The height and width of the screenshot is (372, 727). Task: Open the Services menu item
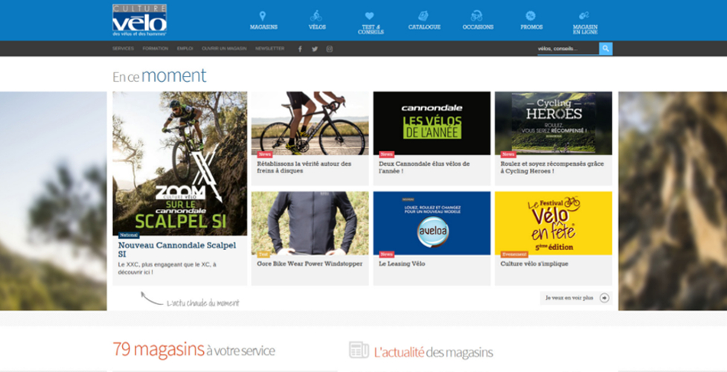click(123, 48)
